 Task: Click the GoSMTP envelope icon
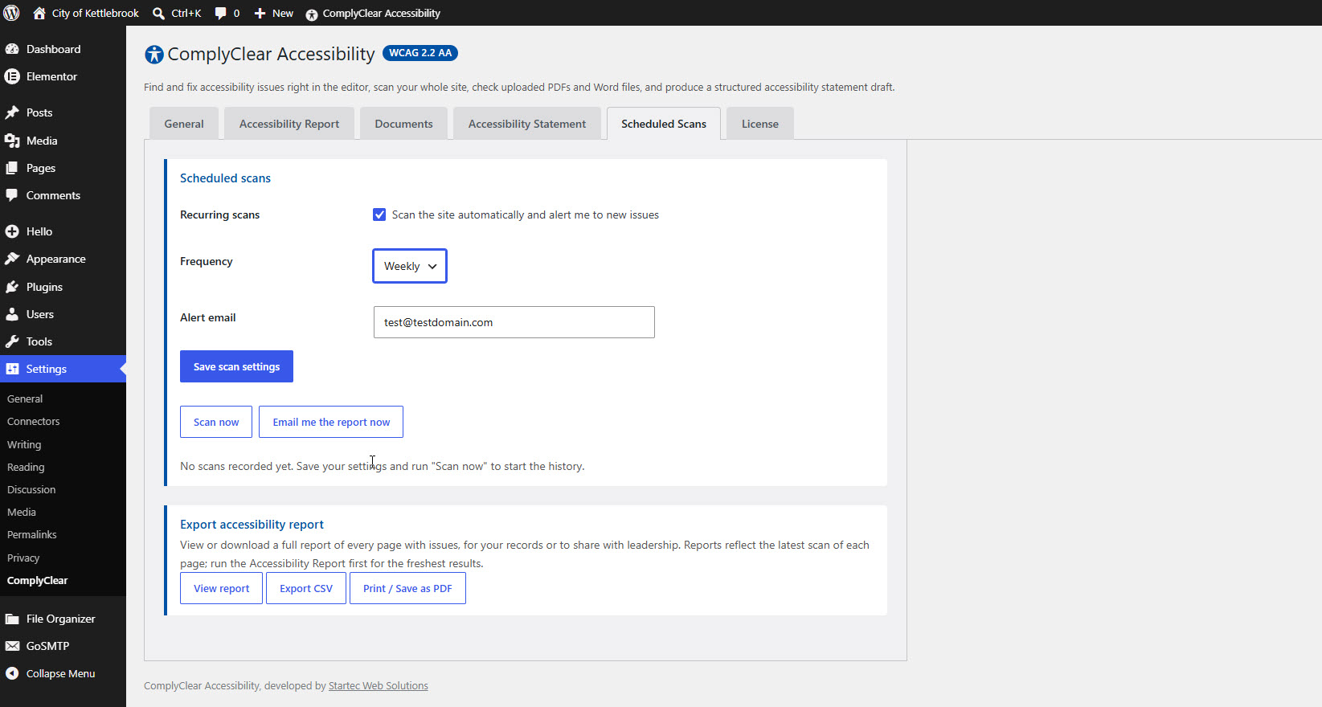[x=12, y=646]
